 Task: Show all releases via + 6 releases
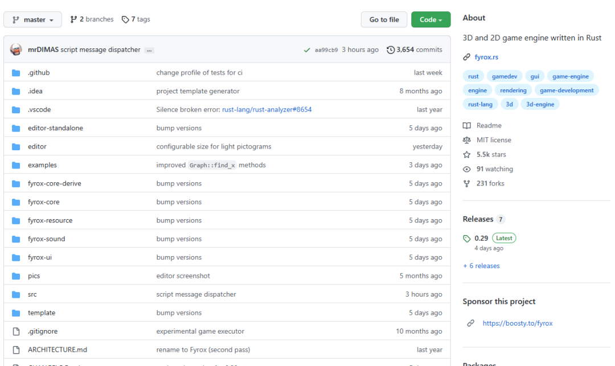(481, 265)
